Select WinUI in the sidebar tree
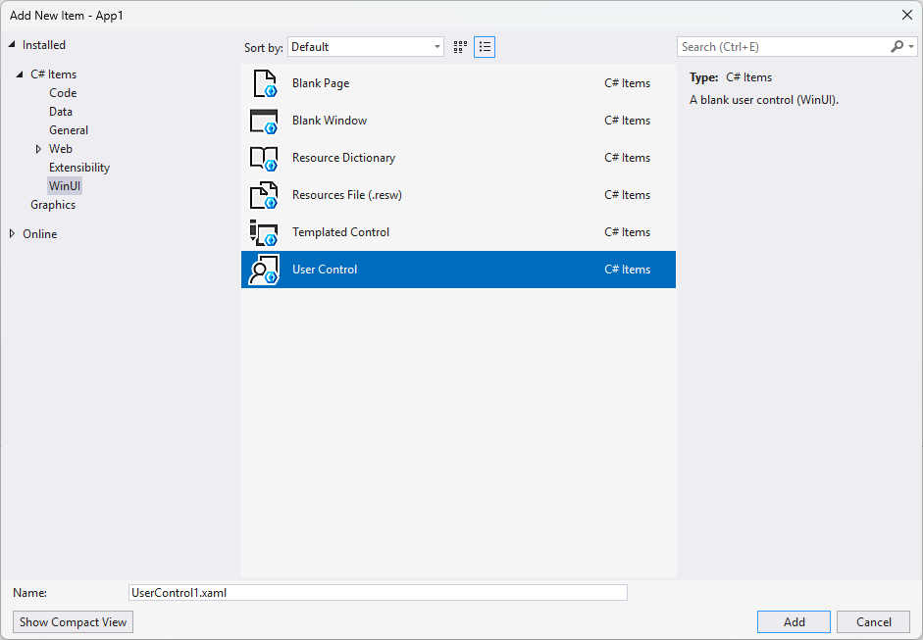The image size is (923, 640). pos(65,185)
